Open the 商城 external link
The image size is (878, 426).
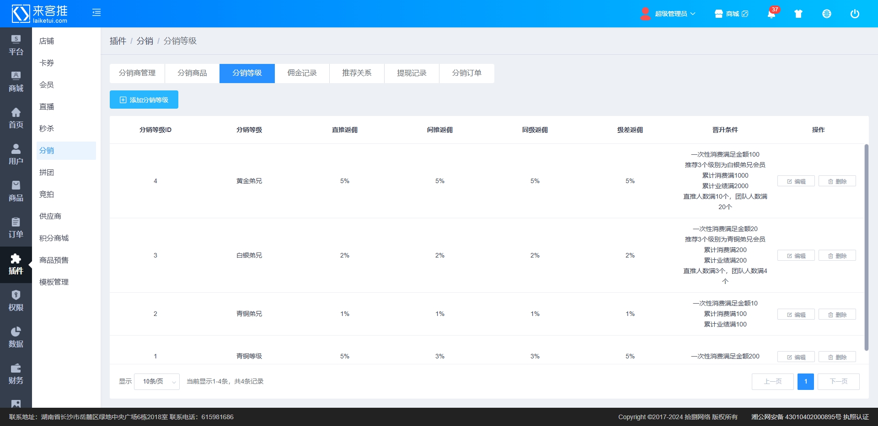pos(732,14)
